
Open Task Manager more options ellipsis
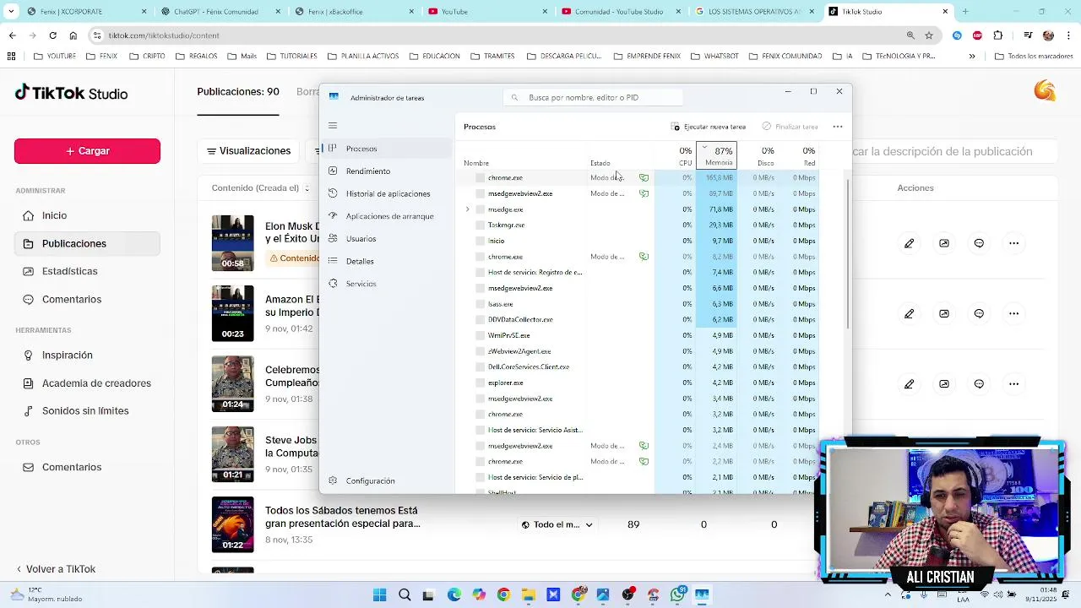(838, 127)
